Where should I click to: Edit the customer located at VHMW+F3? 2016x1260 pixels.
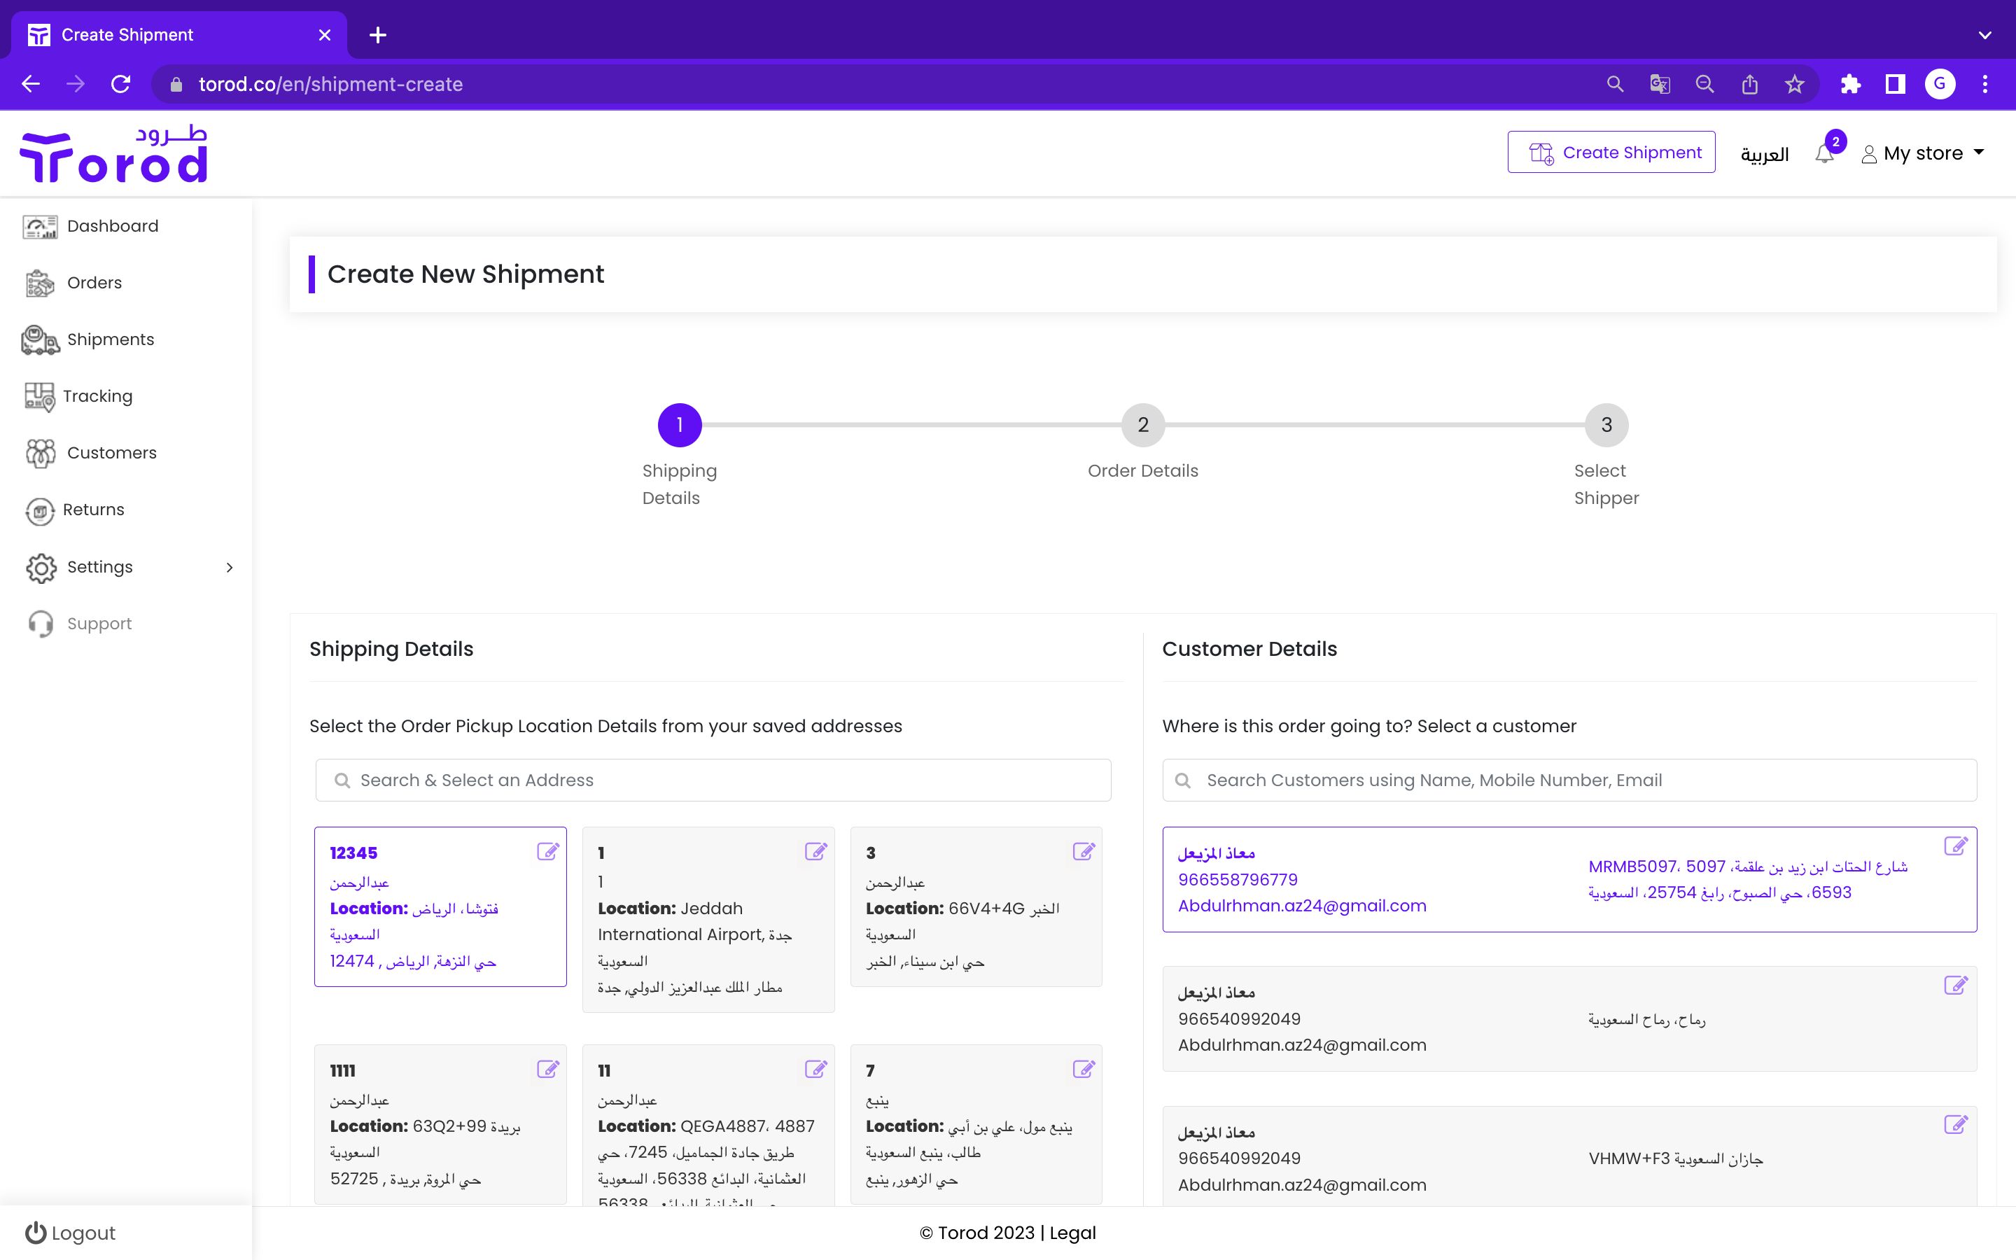point(1955,1125)
